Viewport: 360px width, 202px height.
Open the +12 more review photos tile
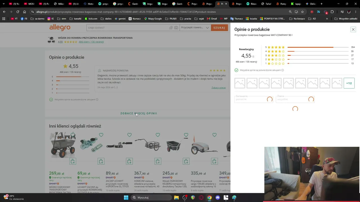point(349,83)
